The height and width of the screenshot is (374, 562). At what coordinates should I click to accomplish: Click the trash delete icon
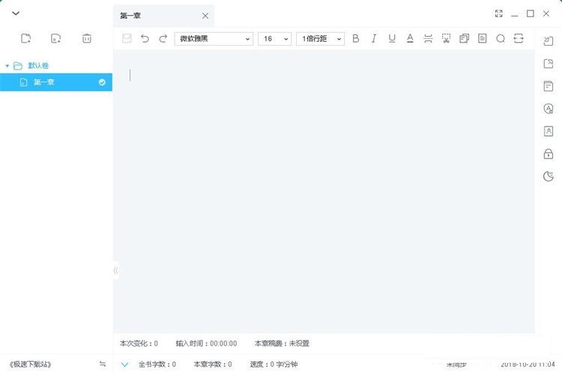coord(87,38)
